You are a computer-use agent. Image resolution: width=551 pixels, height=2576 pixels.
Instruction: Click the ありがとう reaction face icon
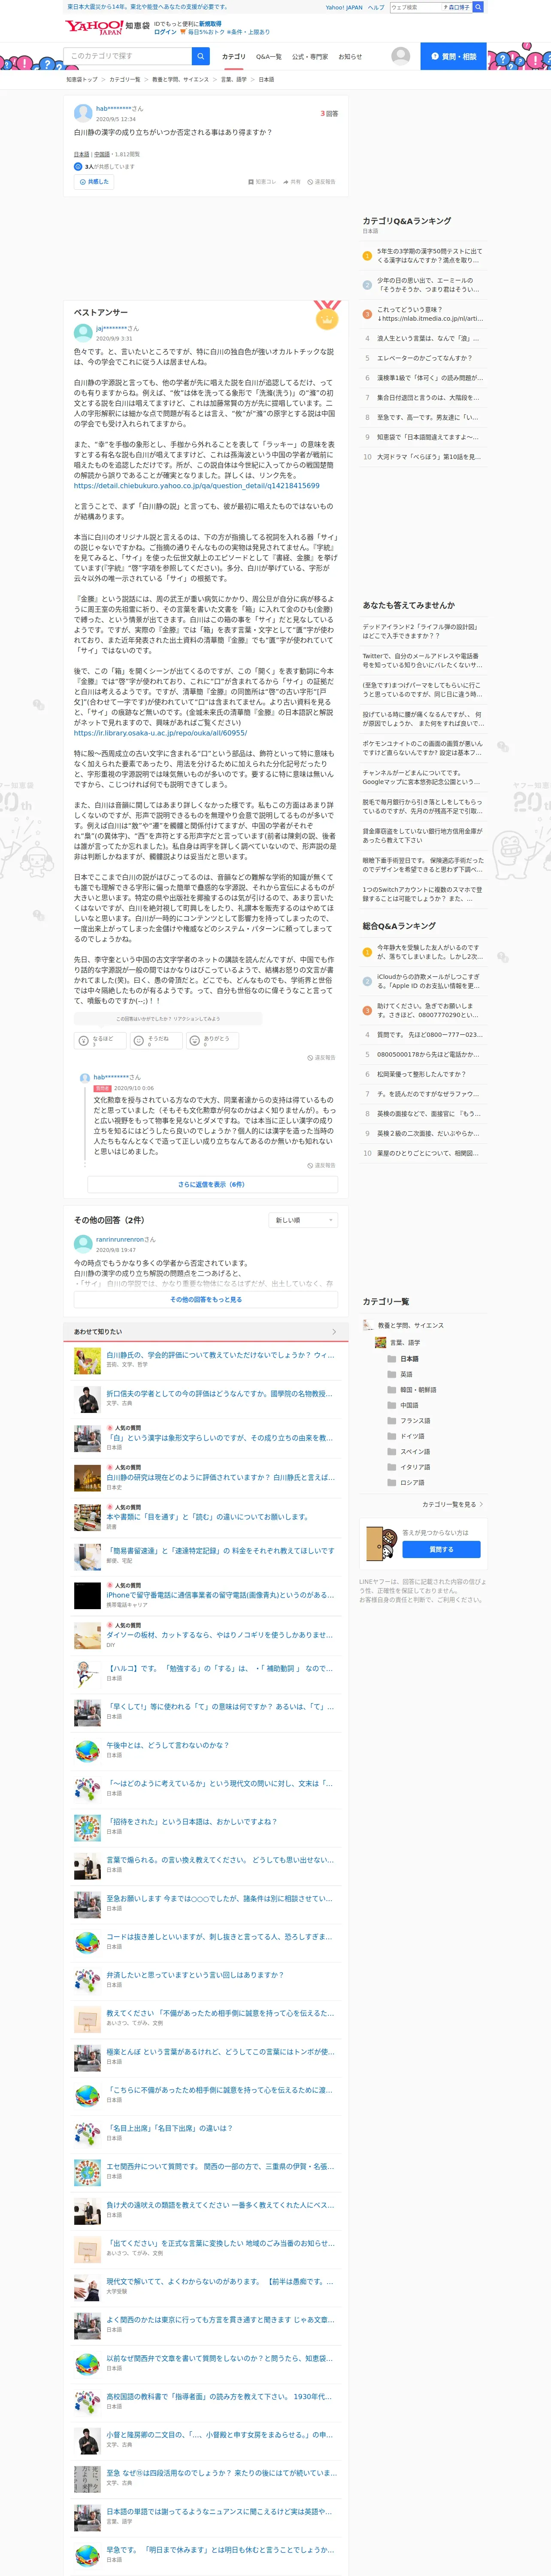(x=195, y=1041)
